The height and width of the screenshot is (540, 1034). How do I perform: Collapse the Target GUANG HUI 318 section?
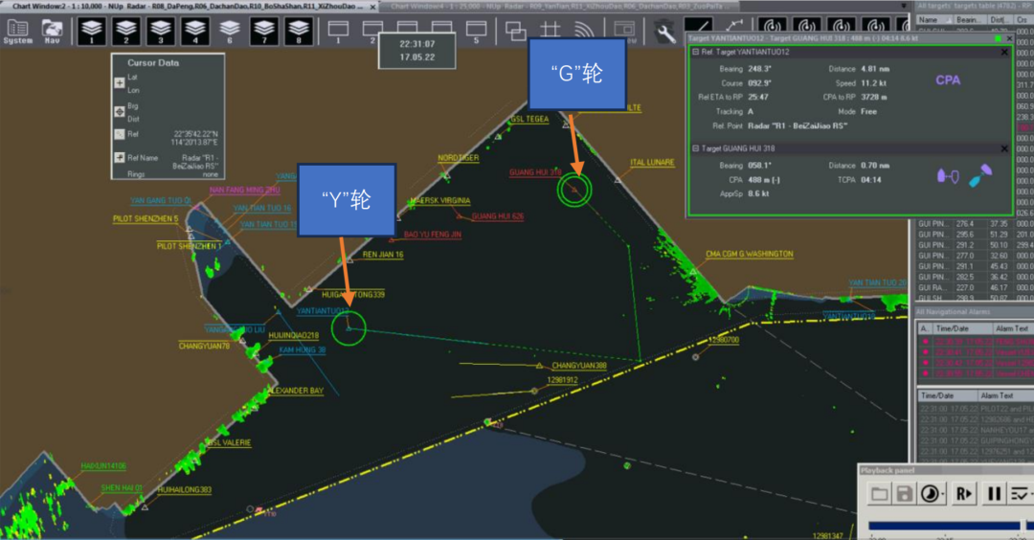pyautogui.click(x=695, y=149)
